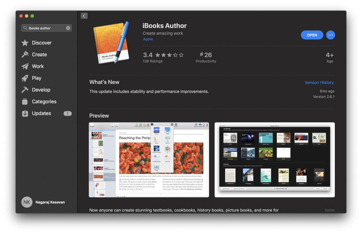Screen dimensions: 362x234
Task: Click the Version 2.6.1 text
Action: coord(324,97)
